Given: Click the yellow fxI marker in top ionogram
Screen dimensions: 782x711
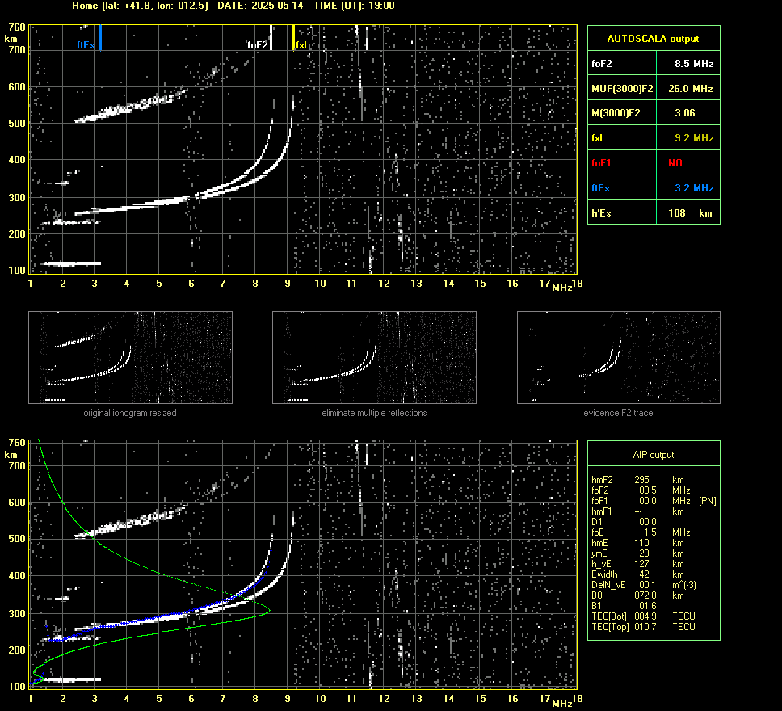Looking at the screenshot, I should pos(293,38).
